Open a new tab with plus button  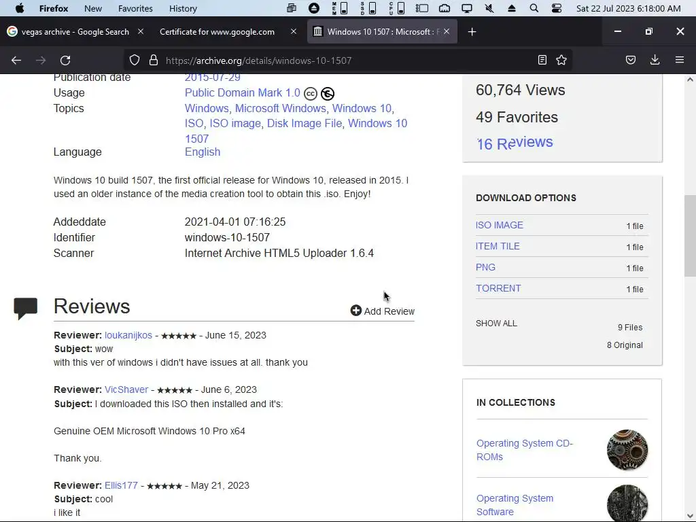click(x=472, y=32)
